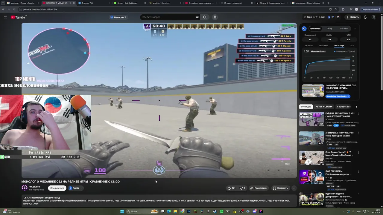This screenshot has height=215, width=383.
Task: Open browser extensions puzzle icon
Action: click(343, 9)
